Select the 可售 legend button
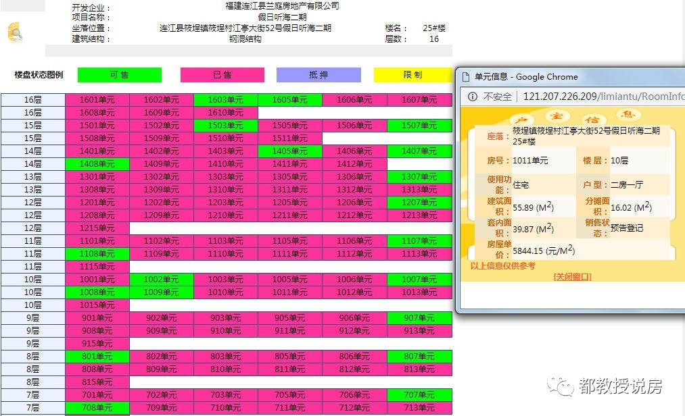The width and height of the screenshot is (685, 416). [x=119, y=74]
